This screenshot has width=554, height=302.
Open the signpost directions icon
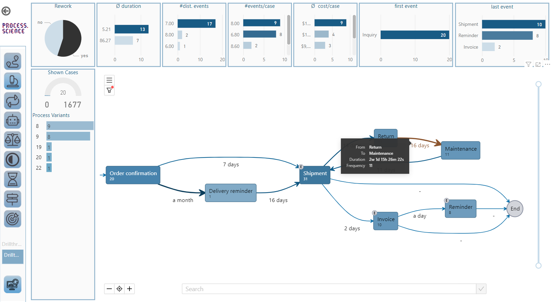[x=13, y=199]
